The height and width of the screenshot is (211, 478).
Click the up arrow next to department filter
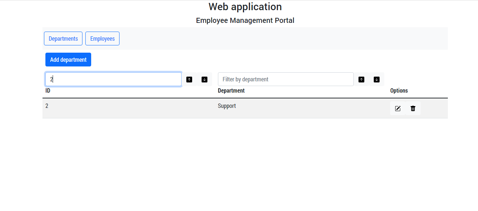361,79
